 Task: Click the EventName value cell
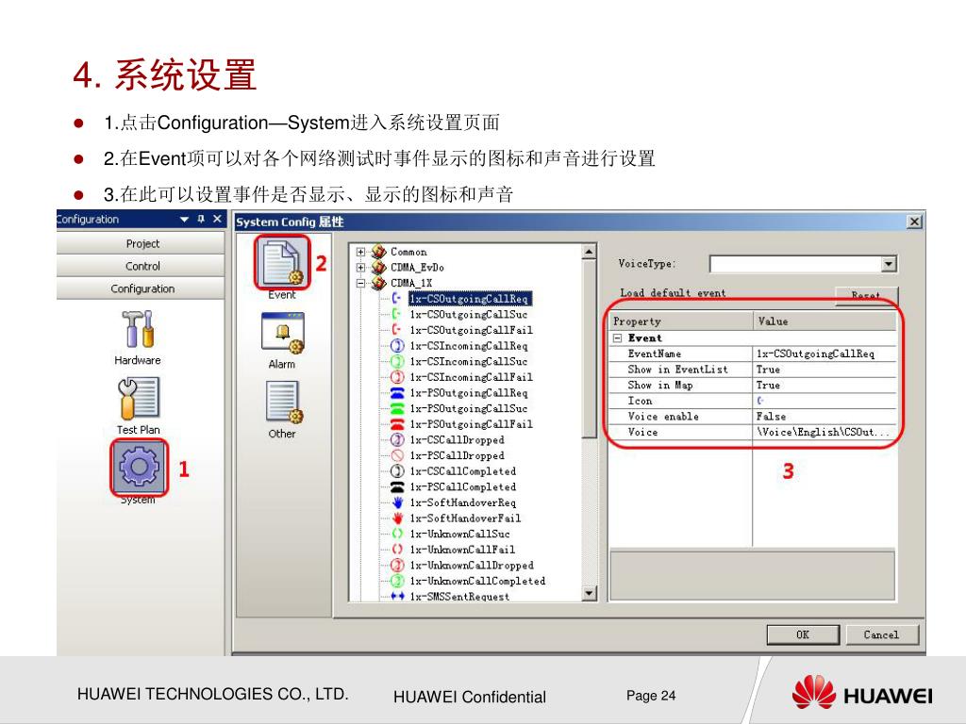(824, 354)
